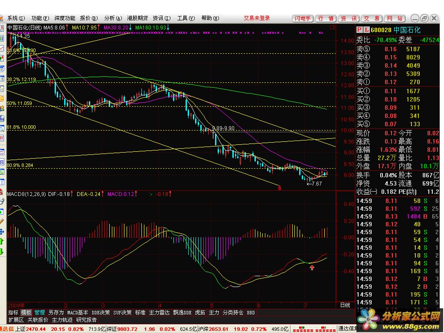The image size is (444, 333).
Task: Open the 扩展区 tab
Action: click(x=16, y=320)
